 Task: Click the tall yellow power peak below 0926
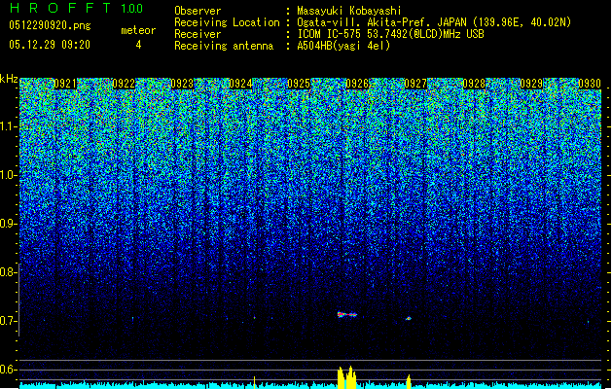click(x=346, y=377)
